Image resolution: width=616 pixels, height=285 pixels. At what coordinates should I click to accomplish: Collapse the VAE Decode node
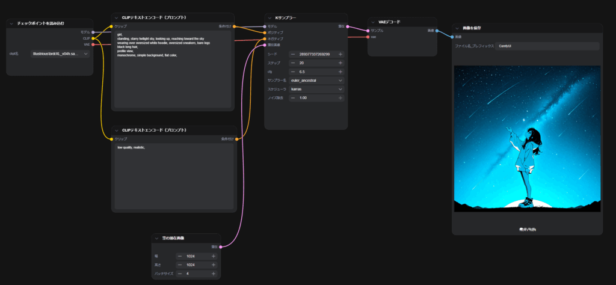(x=373, y=22)
